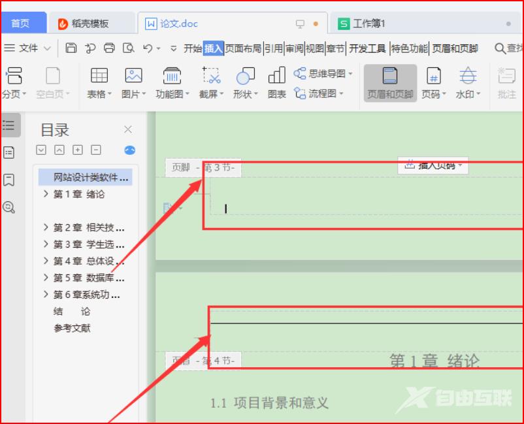Open the 功能图 tool
Viewport: 524px width, 424px height.
[172, 83]
